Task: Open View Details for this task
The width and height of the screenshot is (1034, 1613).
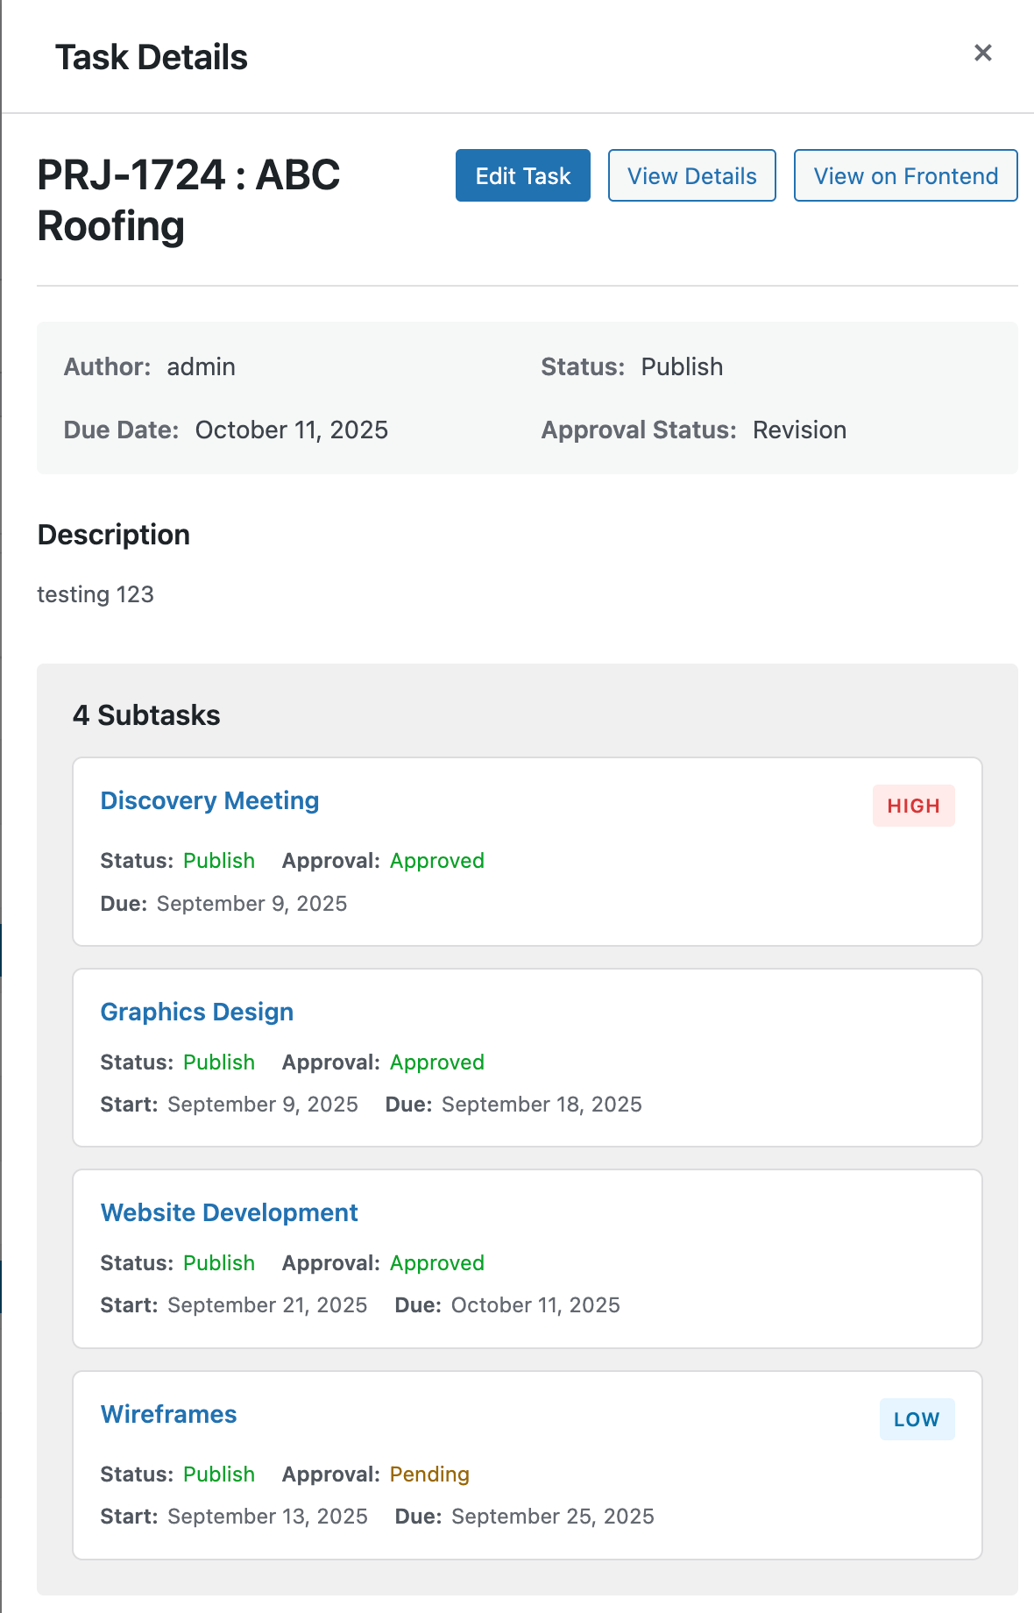Action: tap(691, 175)
